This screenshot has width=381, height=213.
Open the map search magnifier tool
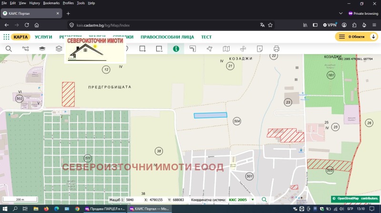9,49
